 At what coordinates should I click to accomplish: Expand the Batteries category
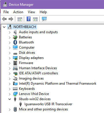(x=9, y=37)
